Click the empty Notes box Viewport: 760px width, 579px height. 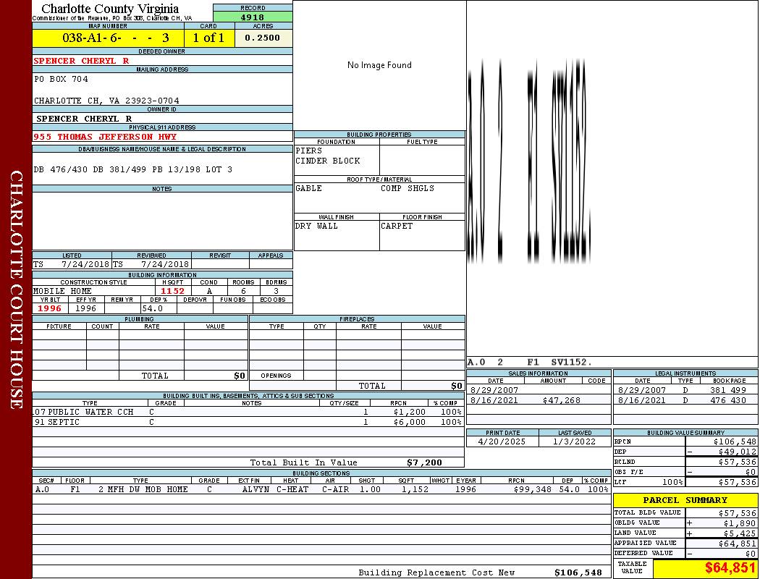coord(162,221)
